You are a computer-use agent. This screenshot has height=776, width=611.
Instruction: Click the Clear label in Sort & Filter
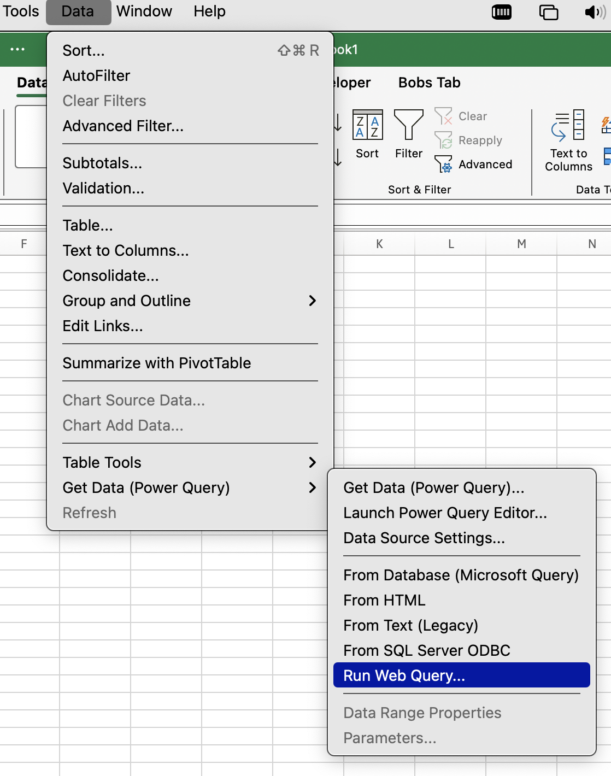[473, 116]
